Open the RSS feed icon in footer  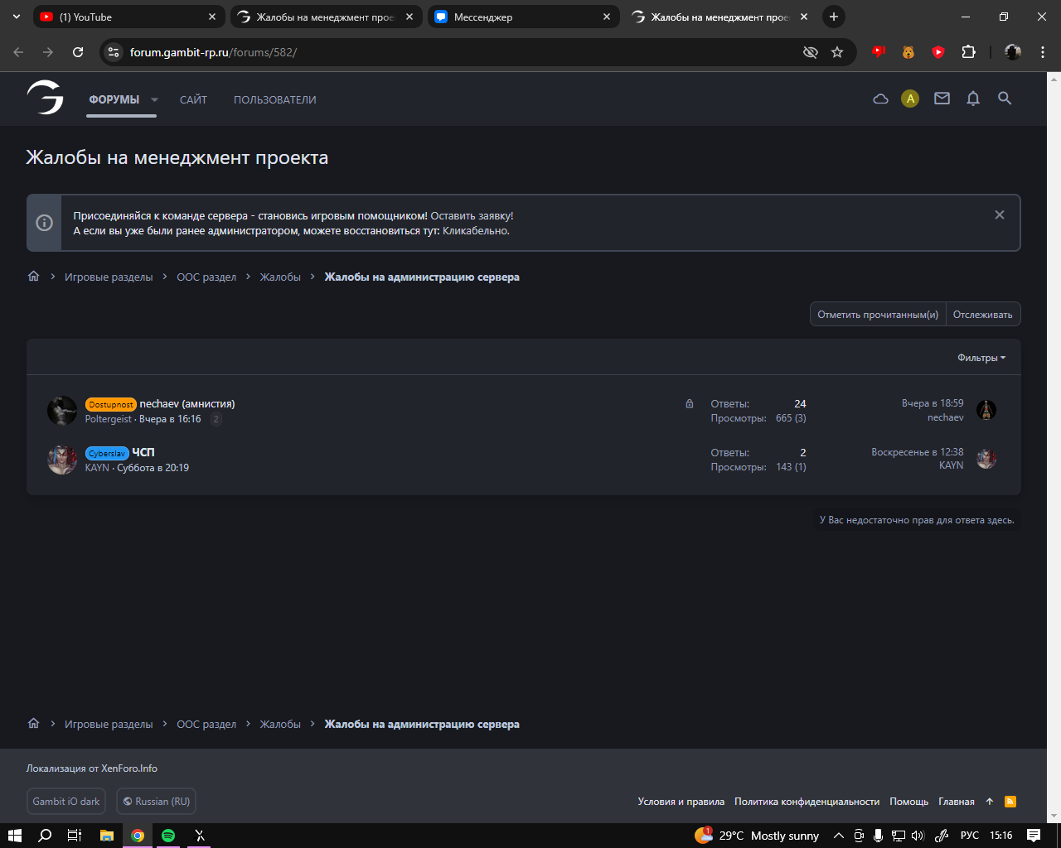1010,802
